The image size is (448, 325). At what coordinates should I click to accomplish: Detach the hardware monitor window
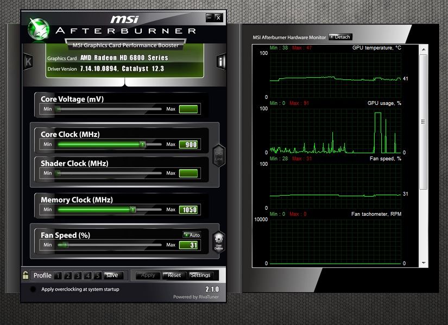tap(340, 37)
